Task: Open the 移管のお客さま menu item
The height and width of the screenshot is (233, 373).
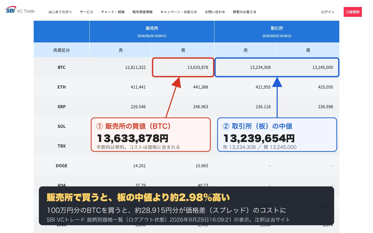Action: coord(245,12)
